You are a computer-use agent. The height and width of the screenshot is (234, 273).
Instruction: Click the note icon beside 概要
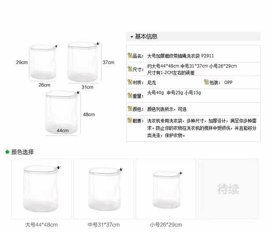pos(130,120)
